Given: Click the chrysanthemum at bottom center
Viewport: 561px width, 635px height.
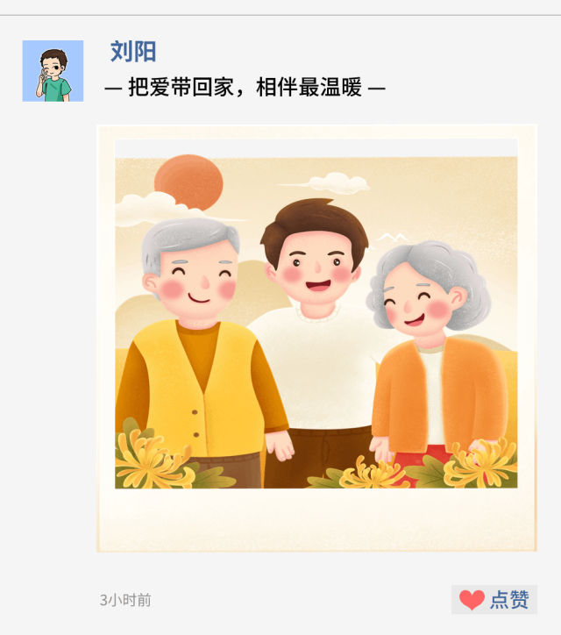Looking at the screenshot, I should pyautogui.click(x=366, y=474).
